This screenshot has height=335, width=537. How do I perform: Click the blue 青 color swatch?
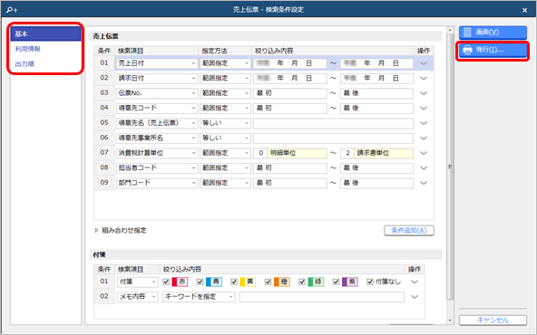(x=214, y=282)
